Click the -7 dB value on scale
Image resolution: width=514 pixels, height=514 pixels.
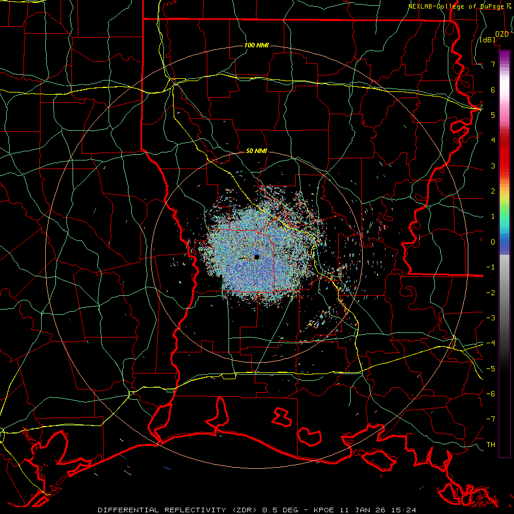click(x=491, y=419)
